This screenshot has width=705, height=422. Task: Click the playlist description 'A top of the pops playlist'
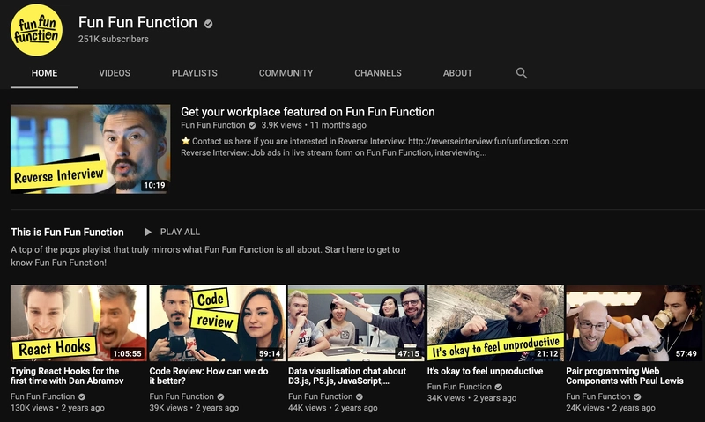pos(205,255)
